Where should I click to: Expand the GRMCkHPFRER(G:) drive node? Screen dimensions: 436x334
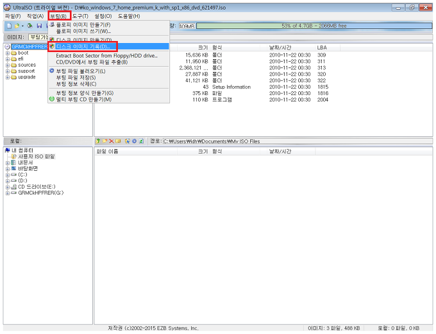tap(8, 193)
